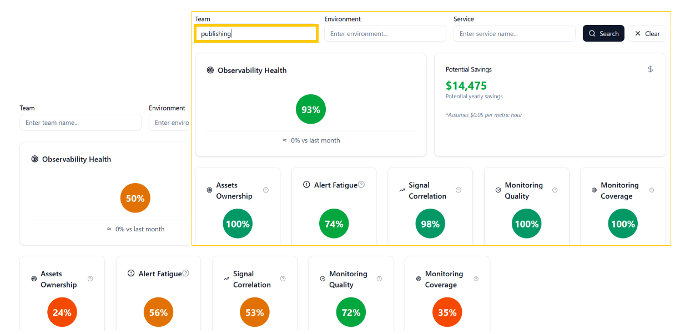Click help icon on 100% Assets Ownership card

tap(266, 190)
